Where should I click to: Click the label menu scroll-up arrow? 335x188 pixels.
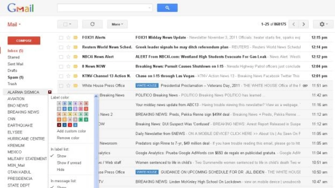click(96, 96)
